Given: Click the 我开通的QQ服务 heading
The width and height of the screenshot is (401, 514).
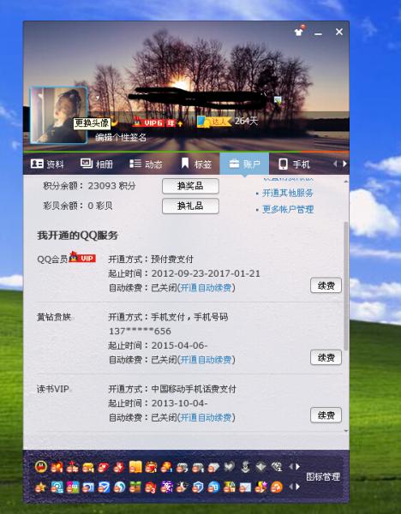Looking at the screenshot, I should 77,236.
